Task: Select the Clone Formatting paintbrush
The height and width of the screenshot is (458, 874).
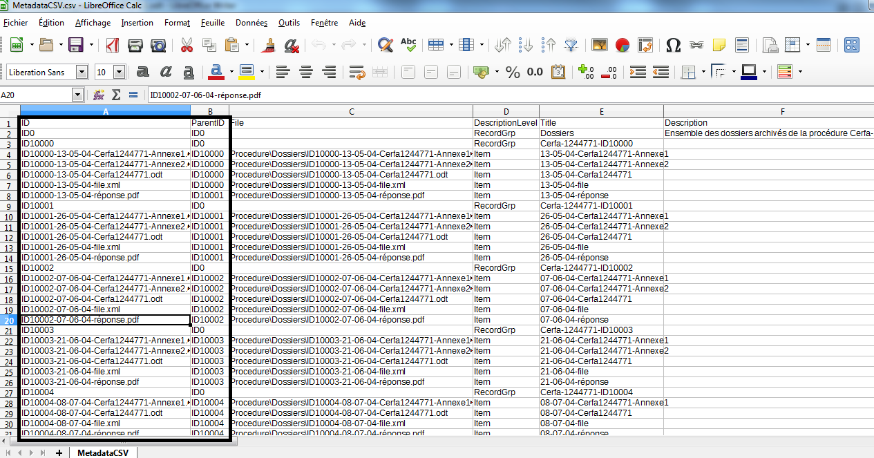Action: (269, 46)
